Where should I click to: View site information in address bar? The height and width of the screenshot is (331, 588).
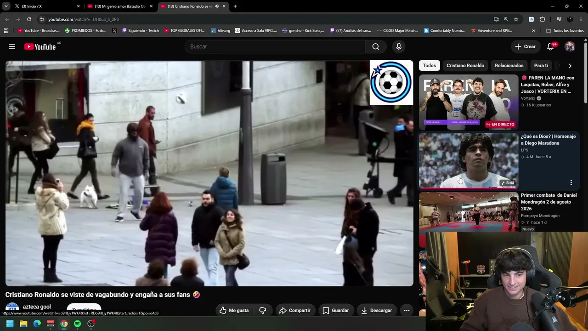[x=42, y=19]
